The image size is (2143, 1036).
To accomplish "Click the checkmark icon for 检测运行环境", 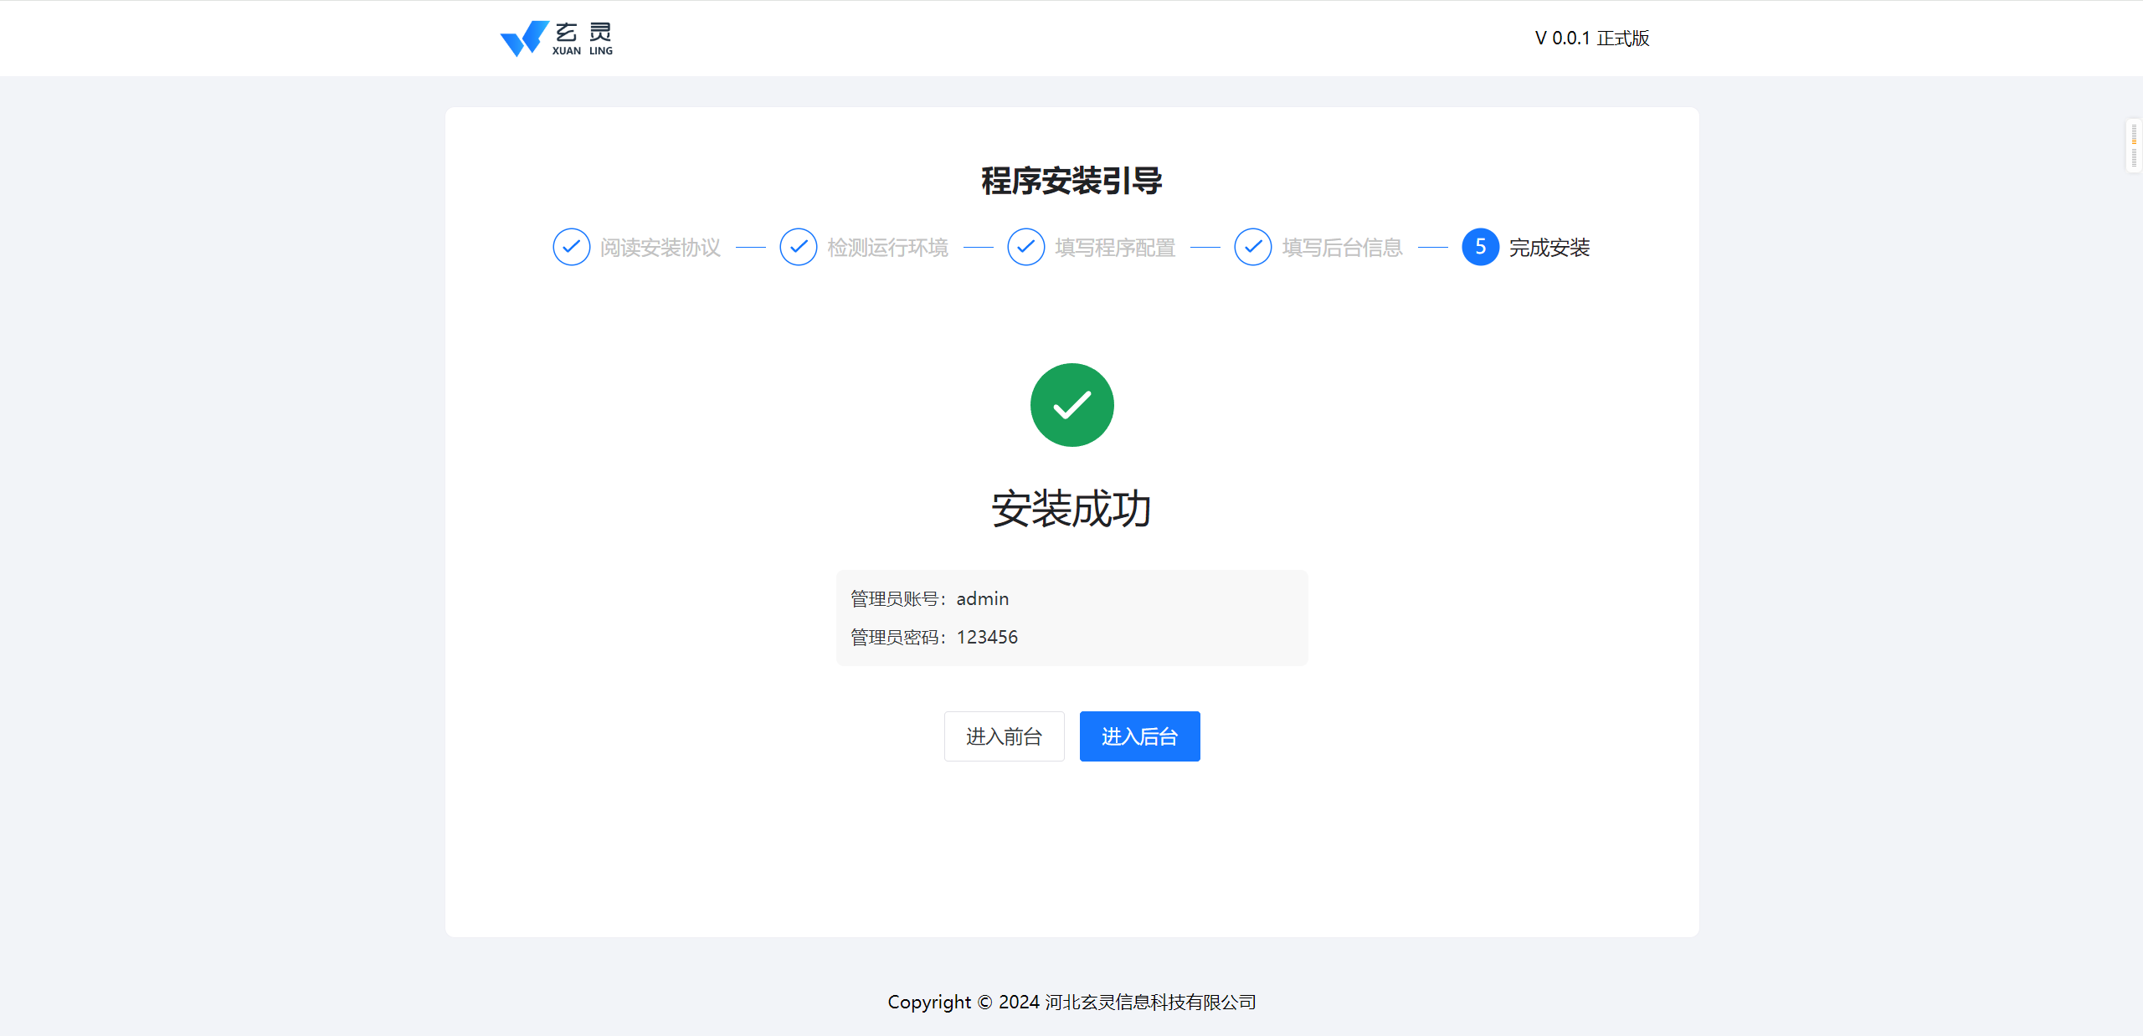I will tap(798, 247).
